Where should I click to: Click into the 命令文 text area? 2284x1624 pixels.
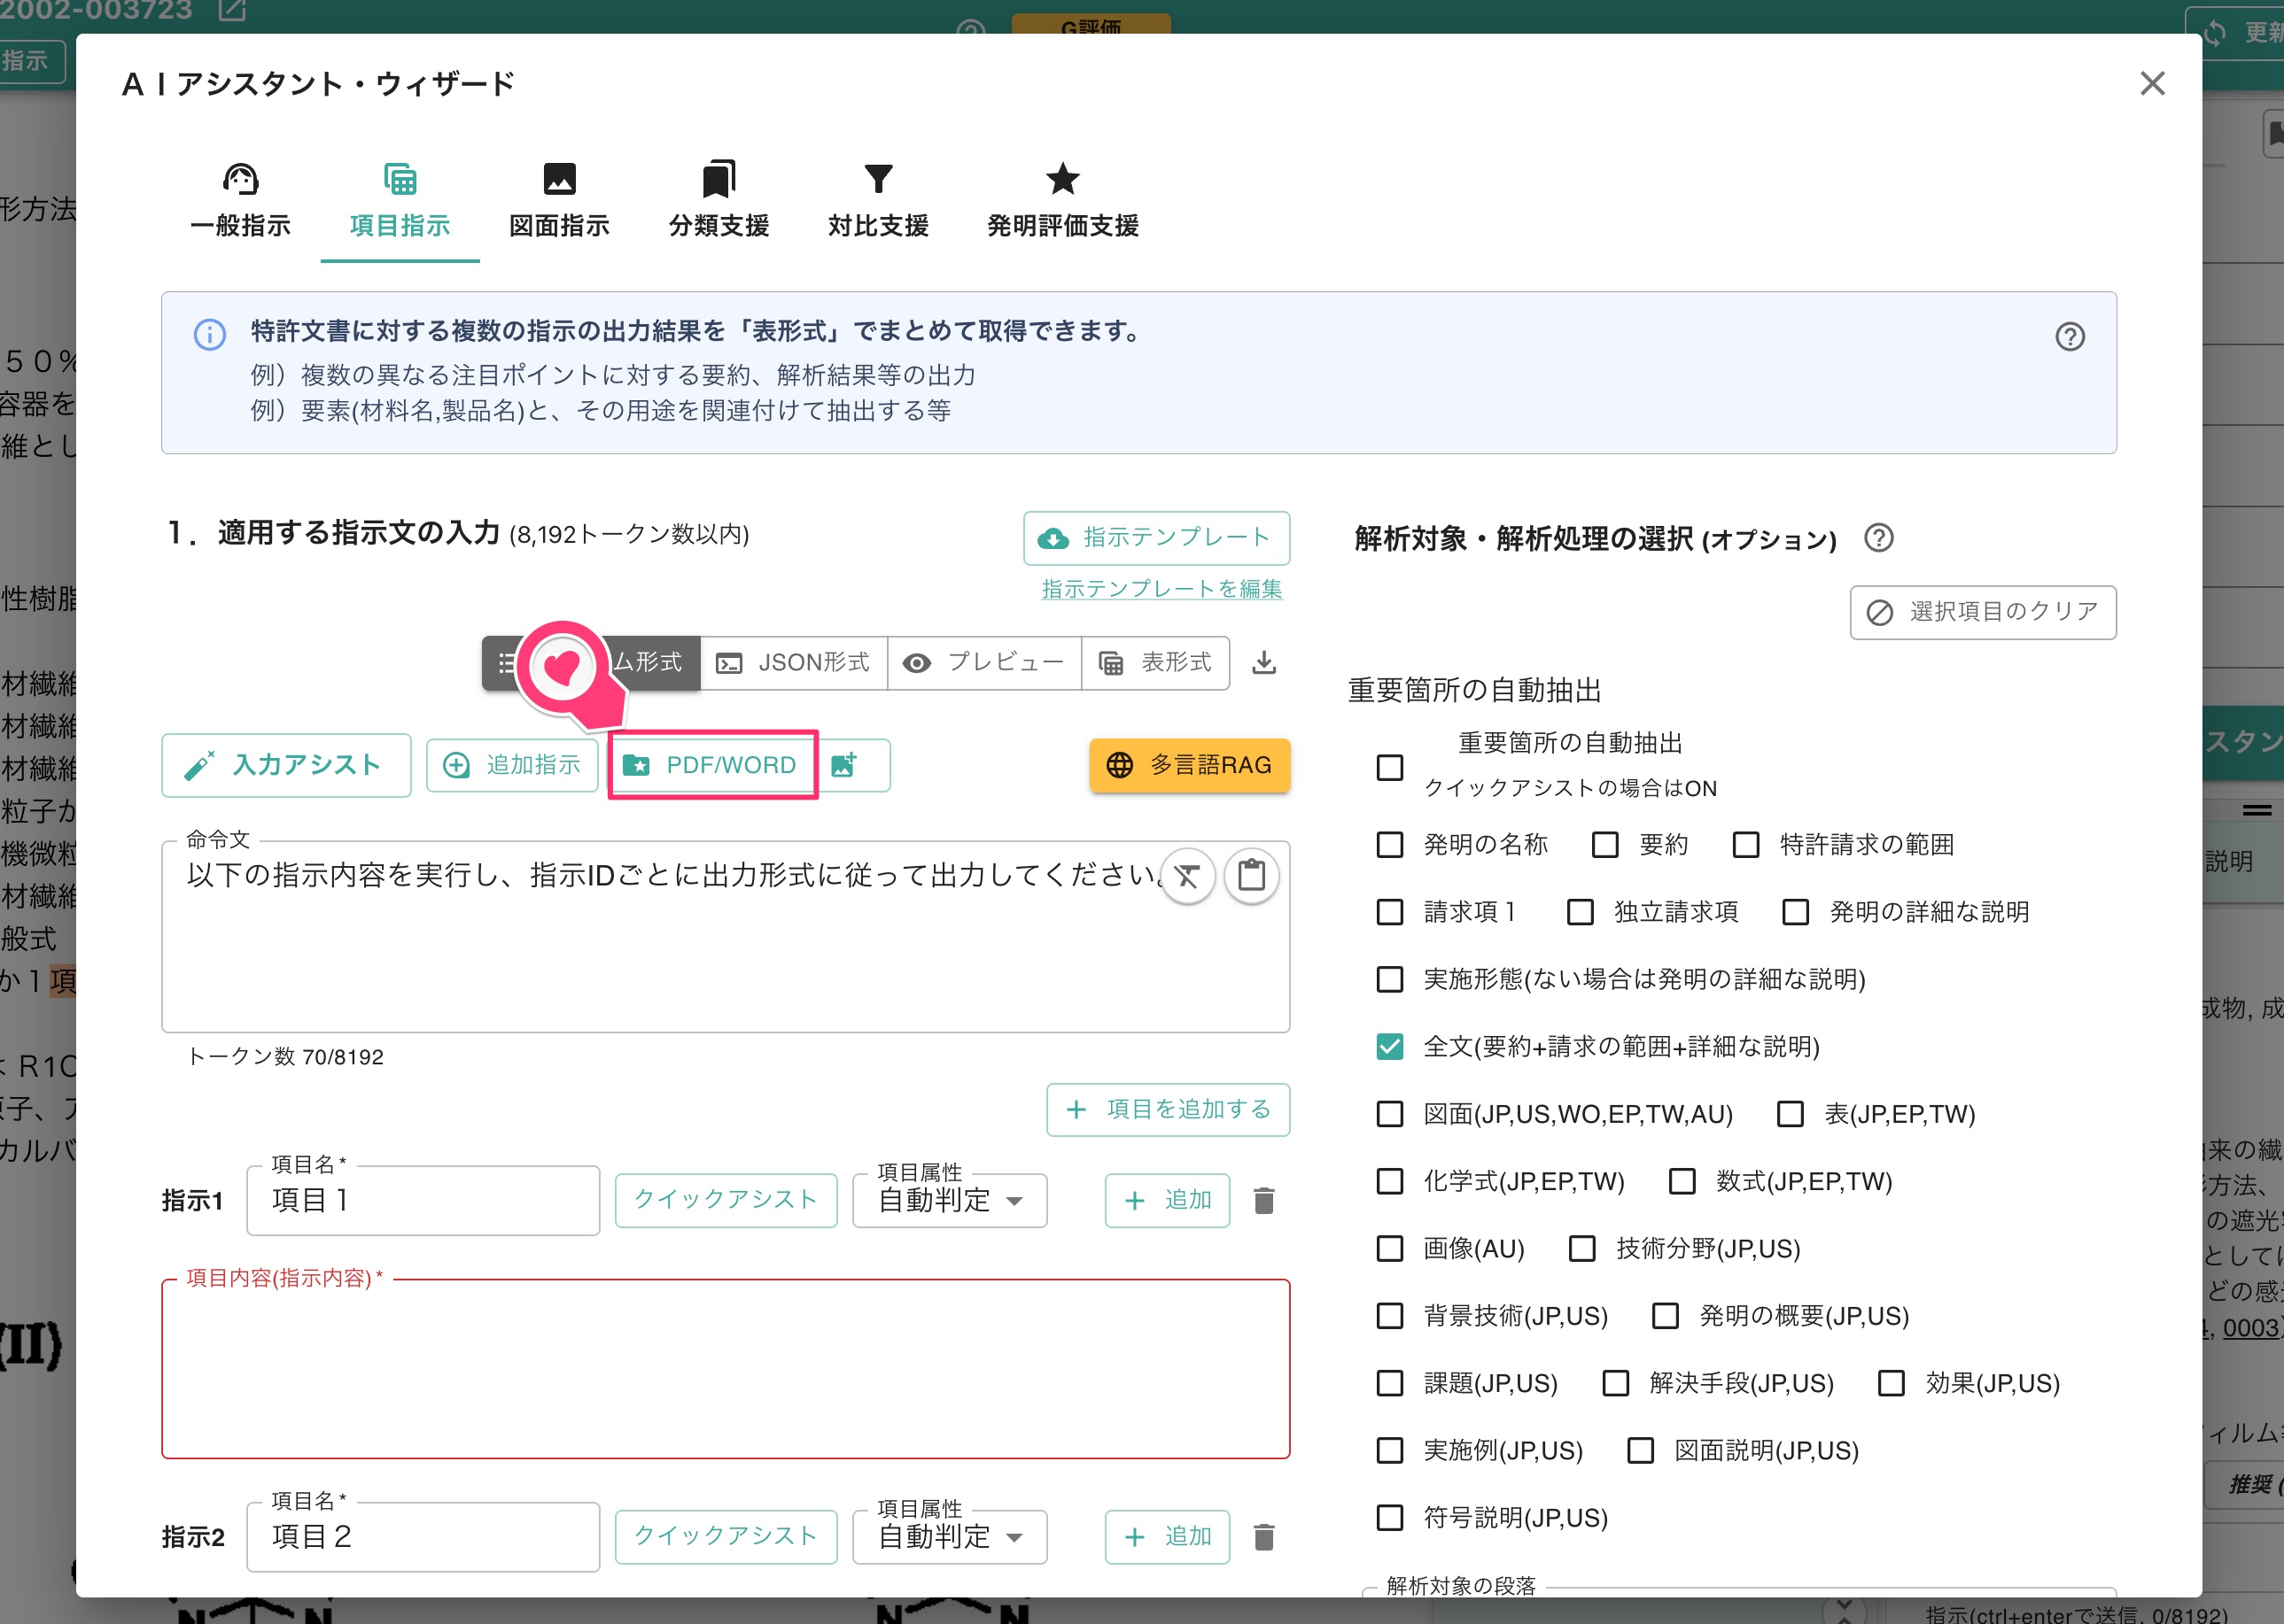pos(726,936)
